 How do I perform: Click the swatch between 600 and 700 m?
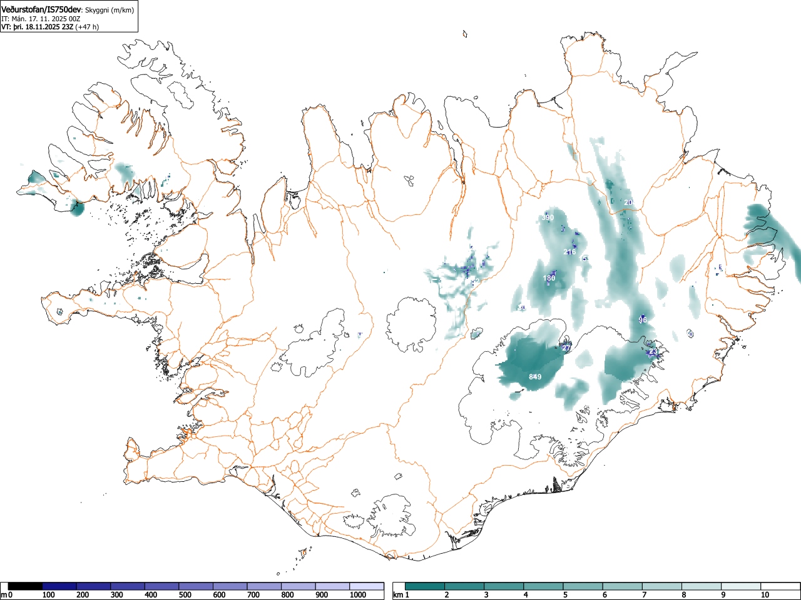230,586
